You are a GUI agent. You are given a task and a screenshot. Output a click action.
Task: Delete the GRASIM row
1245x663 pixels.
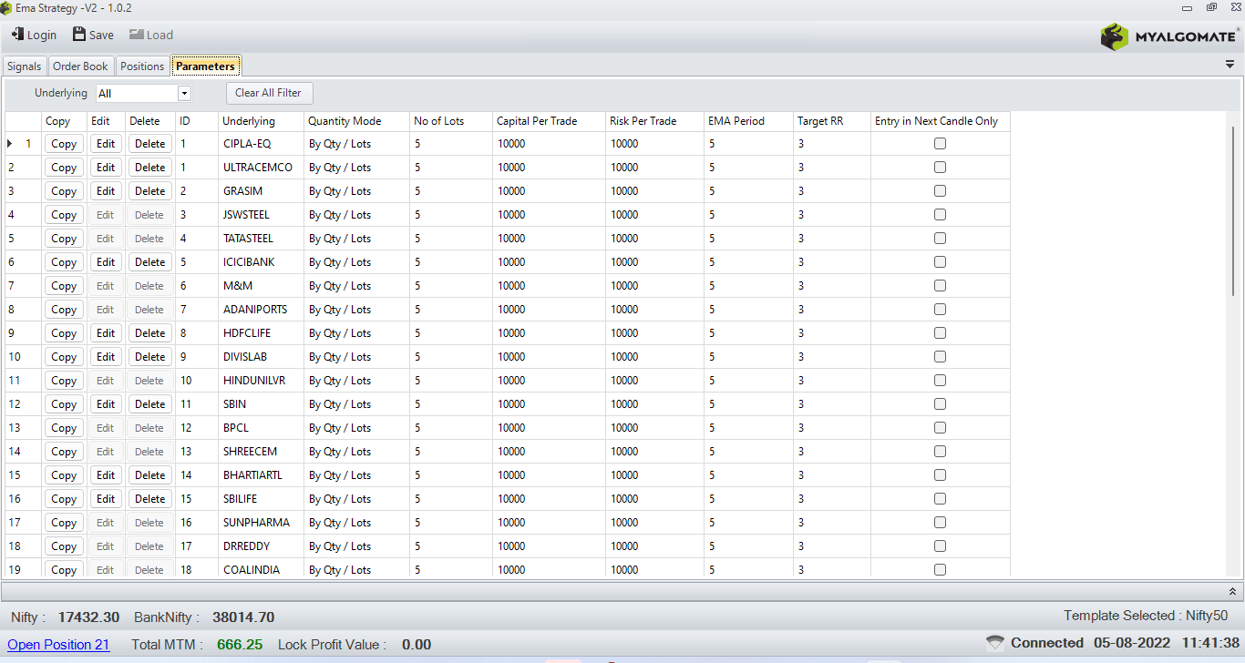149,191
